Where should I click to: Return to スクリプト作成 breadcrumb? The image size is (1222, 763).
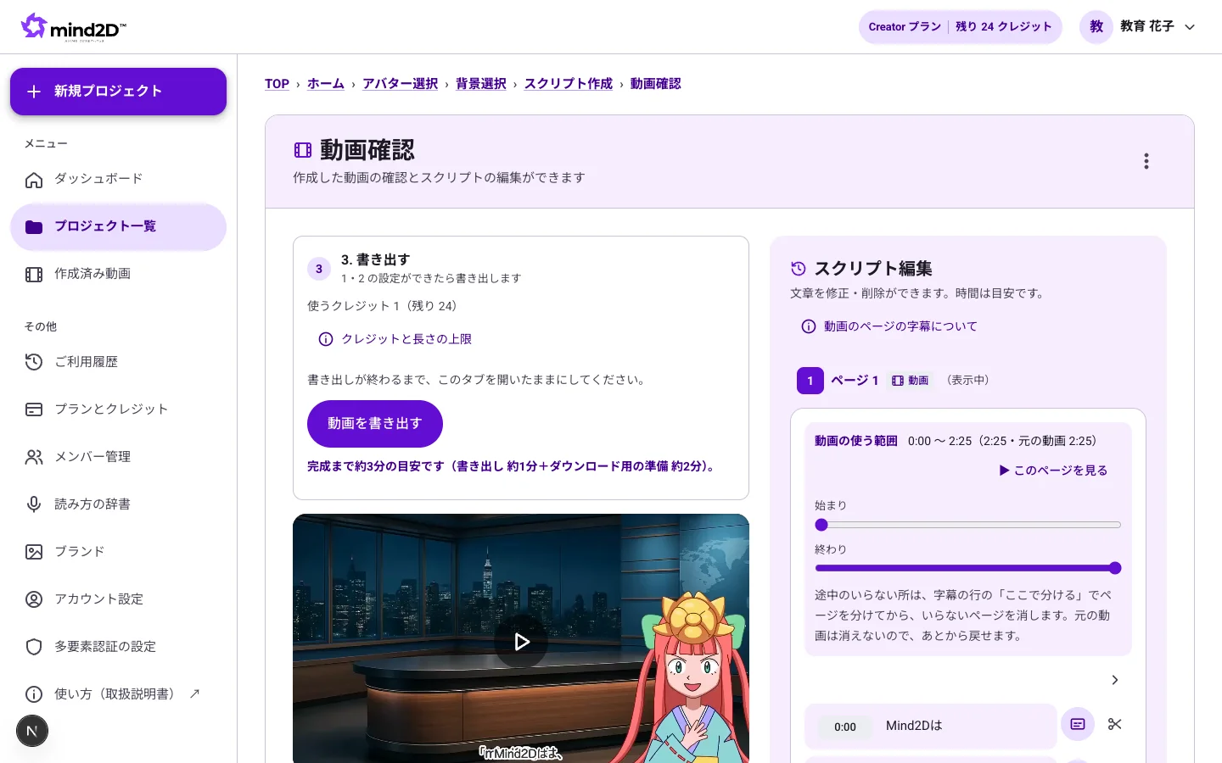[x=569, y=84]
